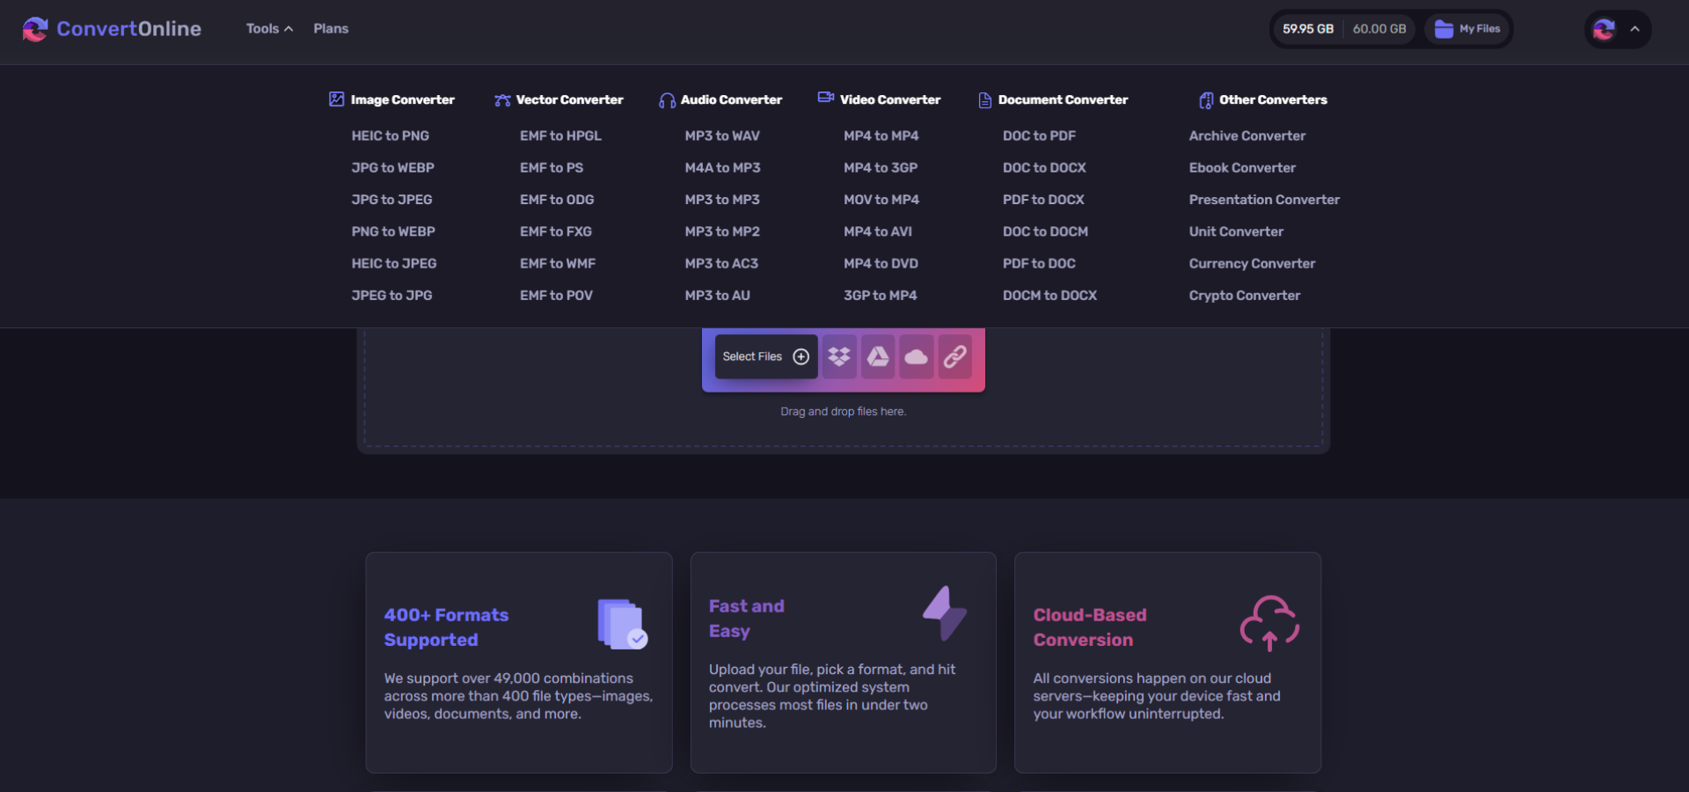Upload a file via URL link icon
This screenshot has height=792, width=1689.
pos(954,356)
